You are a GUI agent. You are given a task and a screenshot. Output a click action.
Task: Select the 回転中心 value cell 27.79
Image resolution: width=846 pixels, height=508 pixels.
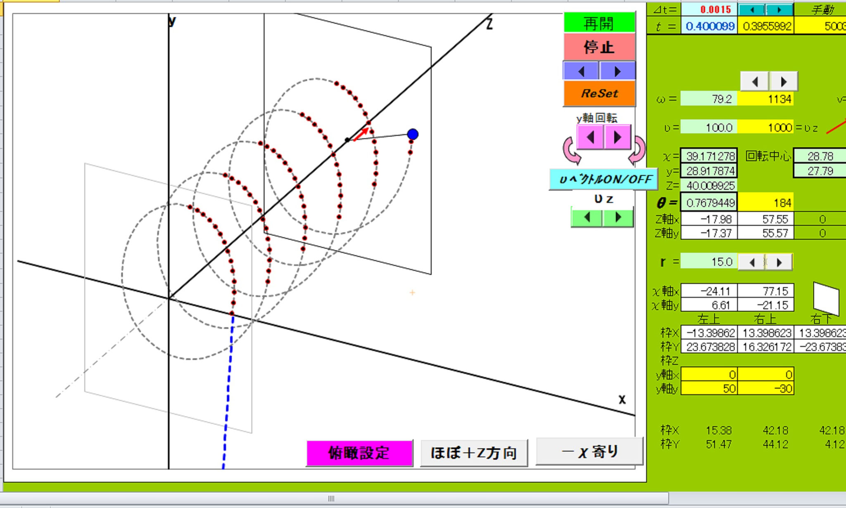tap(820, 171)
